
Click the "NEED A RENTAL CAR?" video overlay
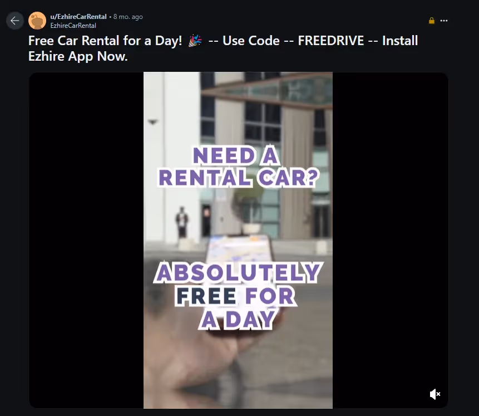click(x=238, y=167)
